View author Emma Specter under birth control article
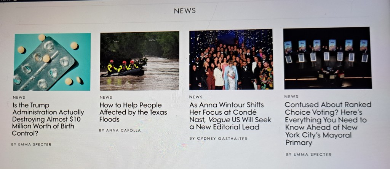The image size is (390, 169). [31, 144]
